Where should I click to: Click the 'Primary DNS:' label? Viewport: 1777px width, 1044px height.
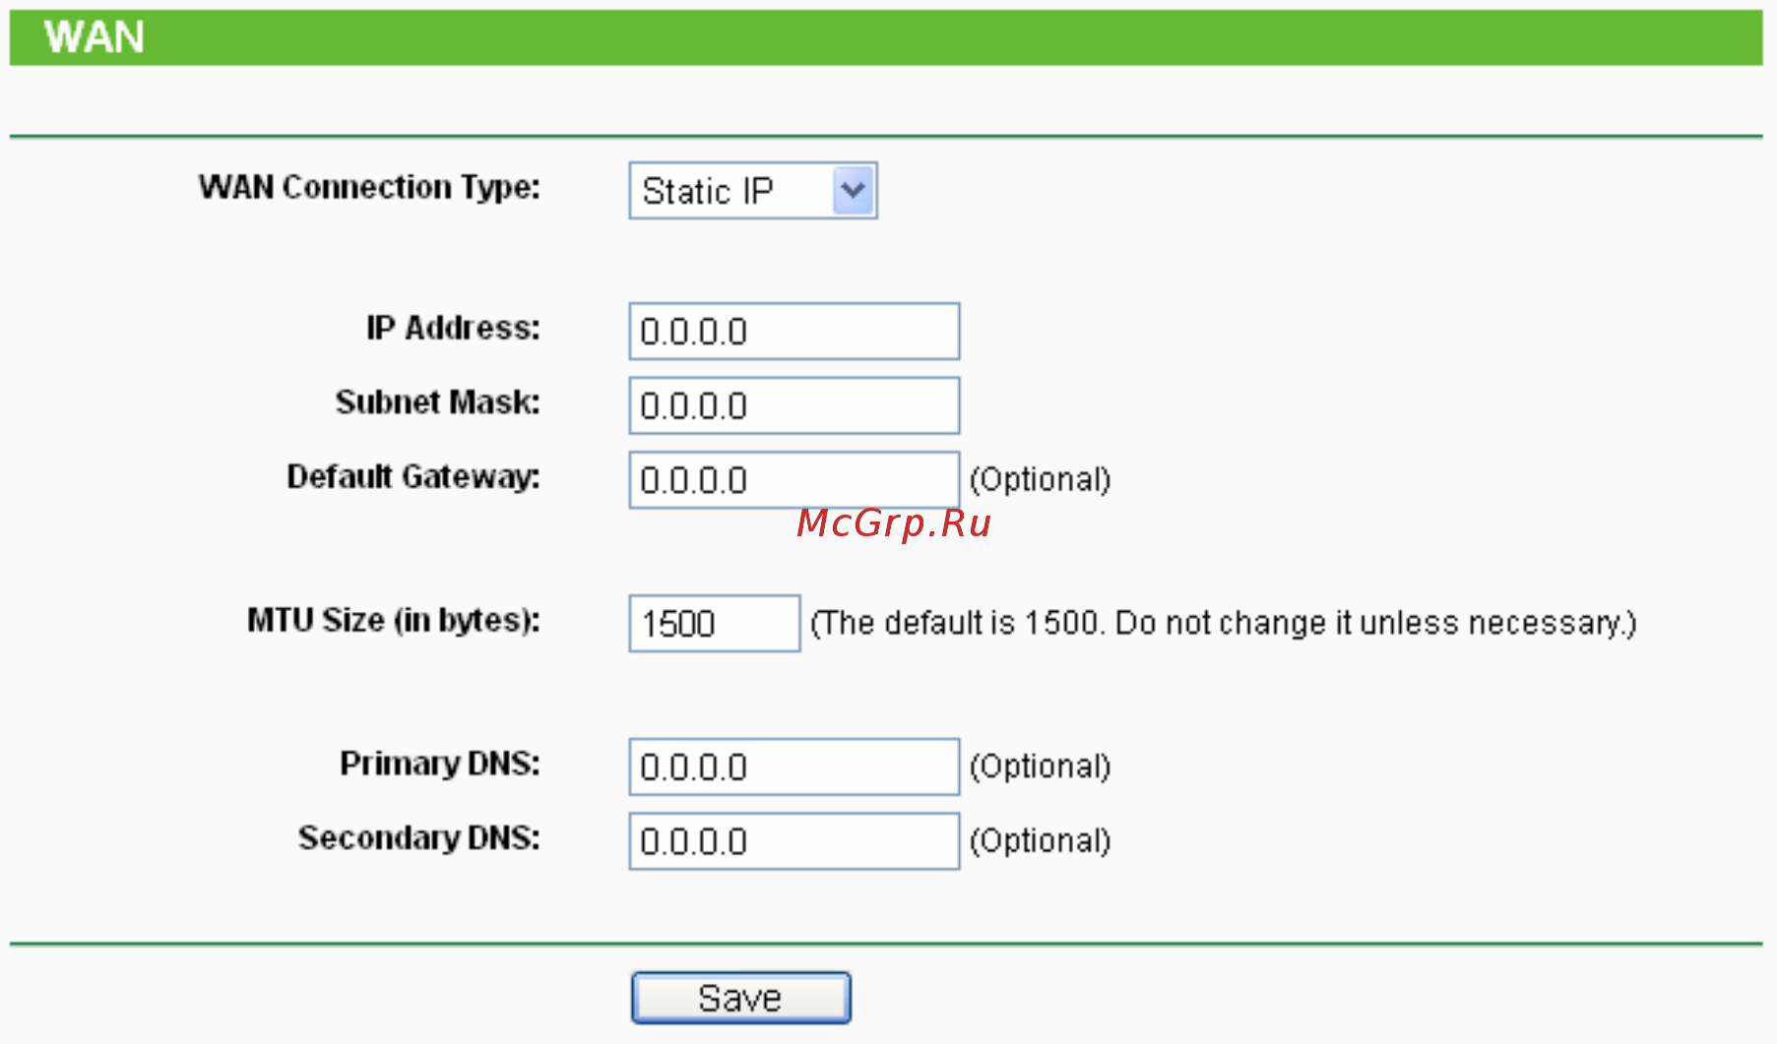pos(440,764)
